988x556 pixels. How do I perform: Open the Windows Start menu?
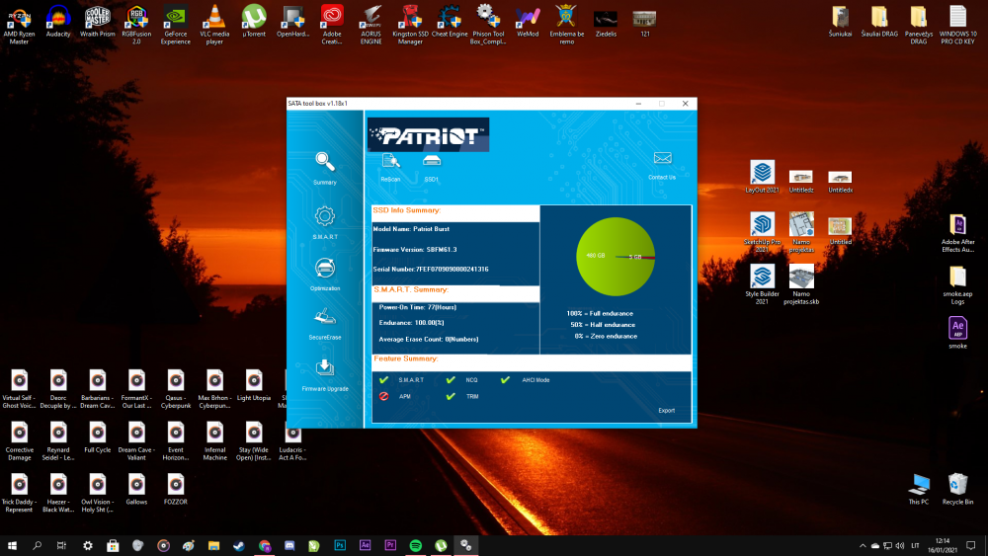pos(12,545)
